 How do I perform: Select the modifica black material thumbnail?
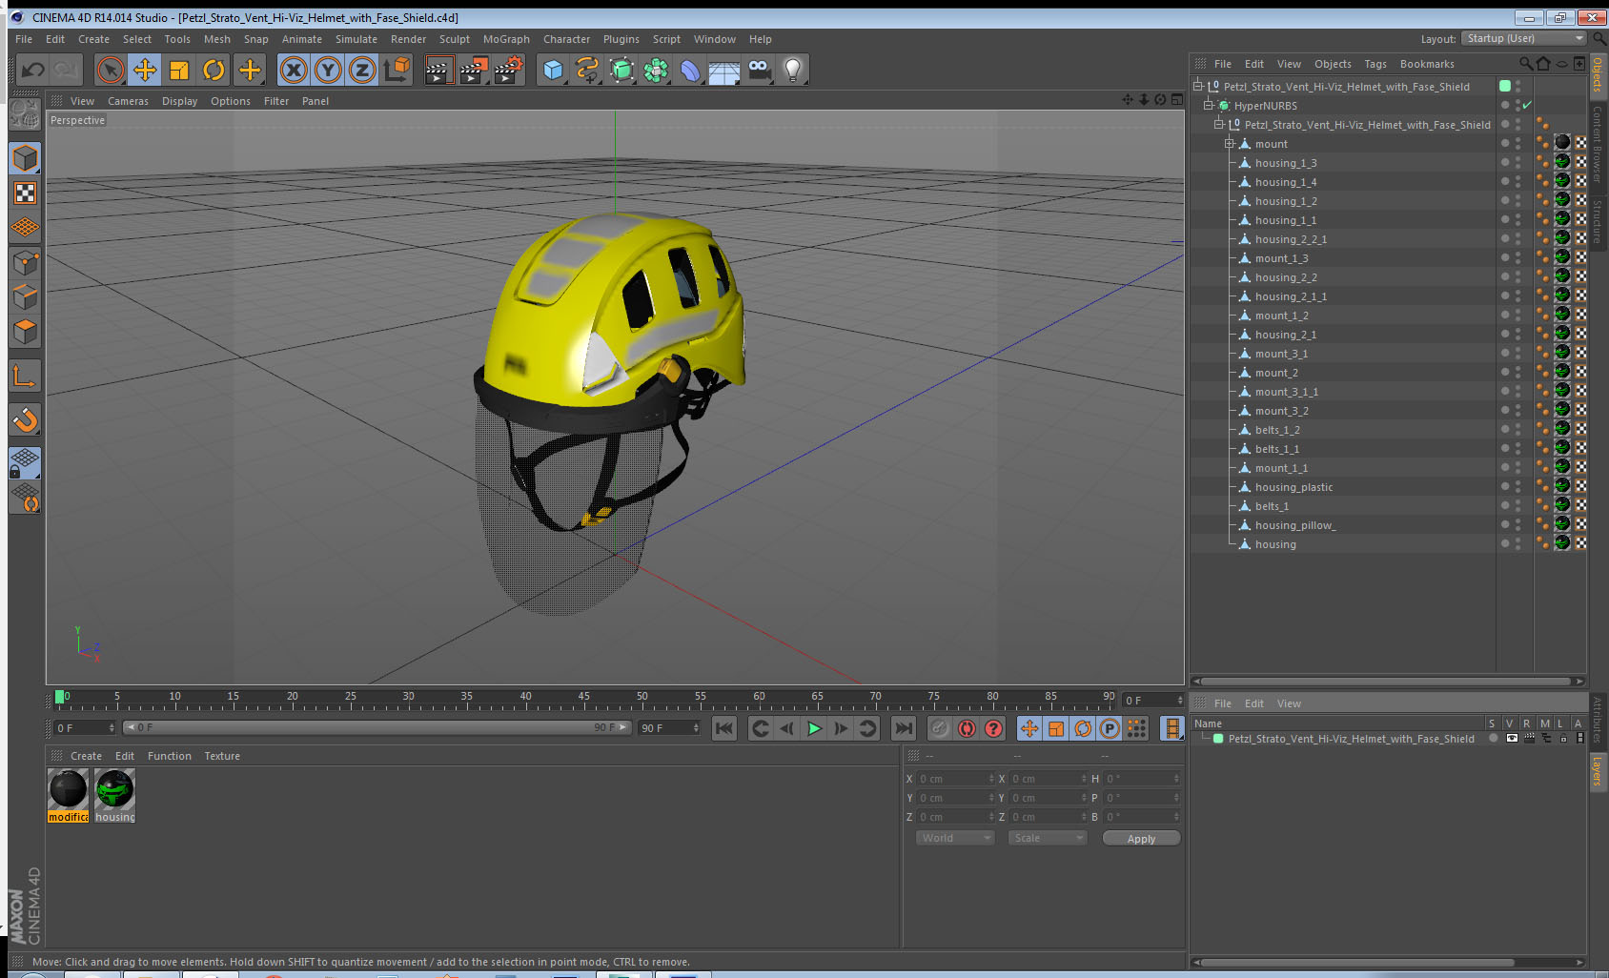69,790
